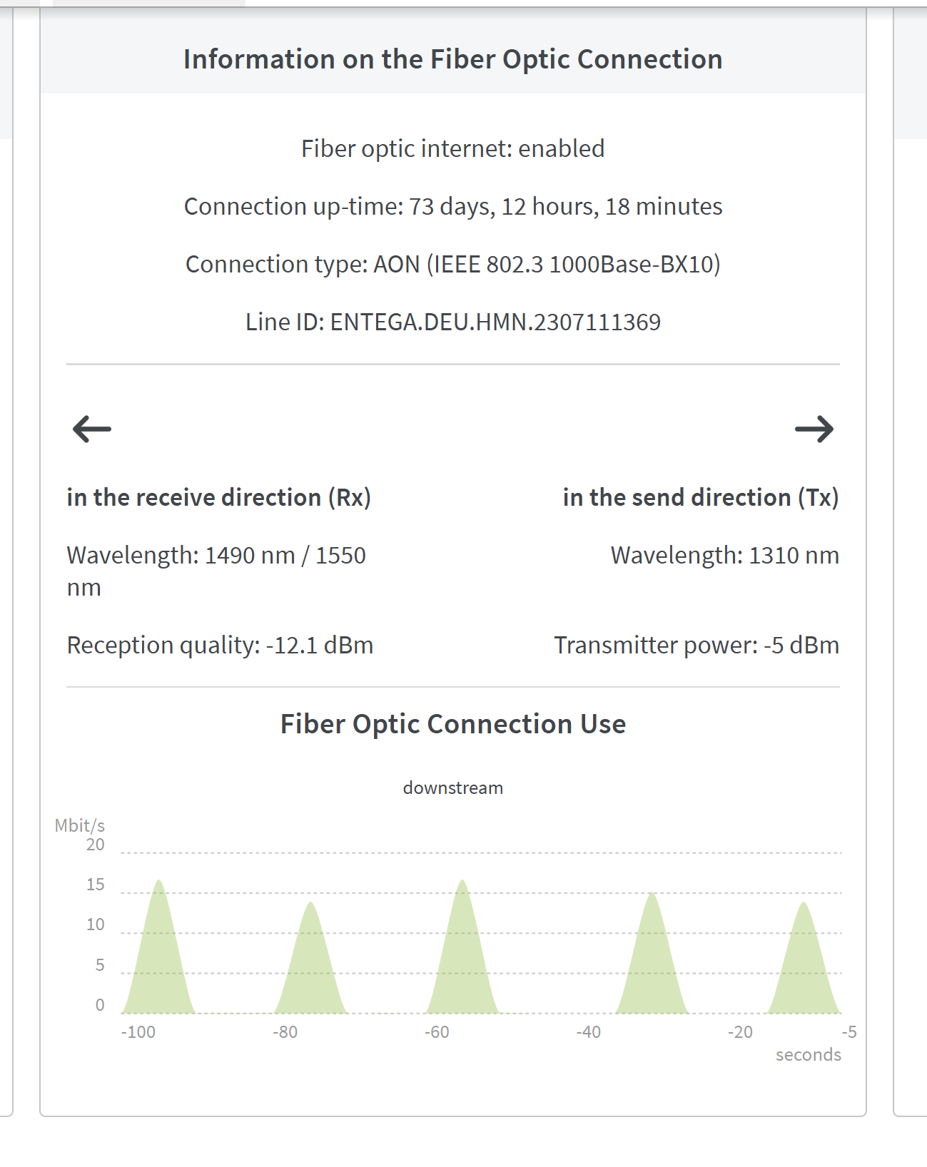
Task: Click the first green peak near -100 seconds
Action: 158,956
